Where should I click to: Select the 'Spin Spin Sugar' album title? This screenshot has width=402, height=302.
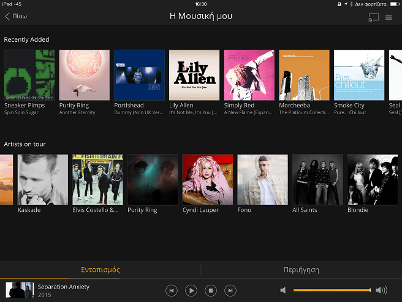pyautogui.click(x=21, y=112)
